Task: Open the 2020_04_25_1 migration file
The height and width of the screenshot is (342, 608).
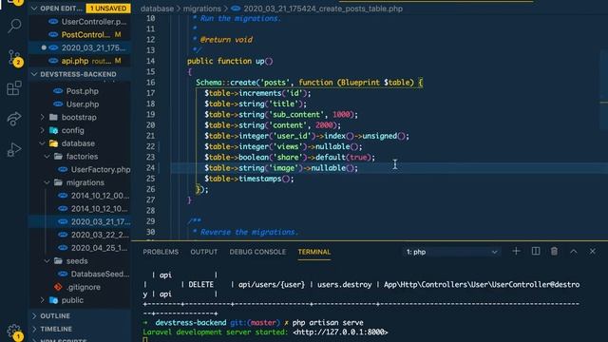Action: click(x=99, y=248)
